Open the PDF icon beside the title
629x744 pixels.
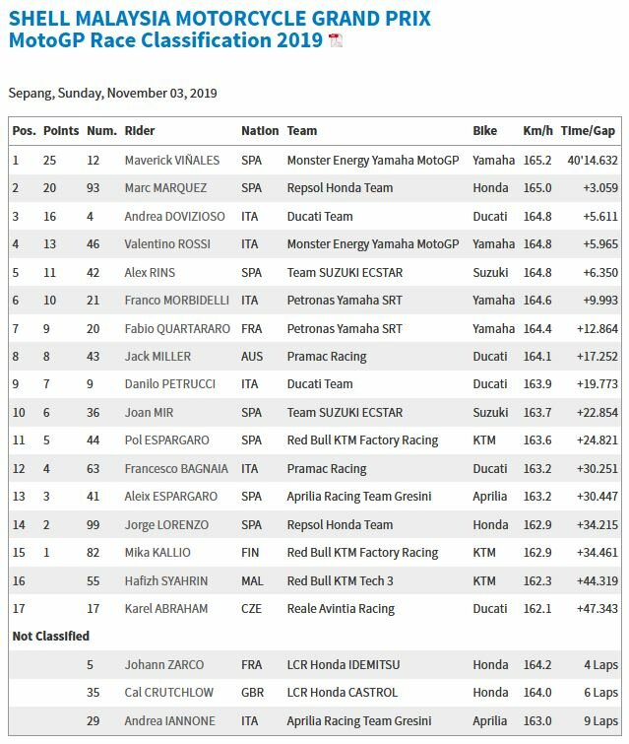click(336, 40)
